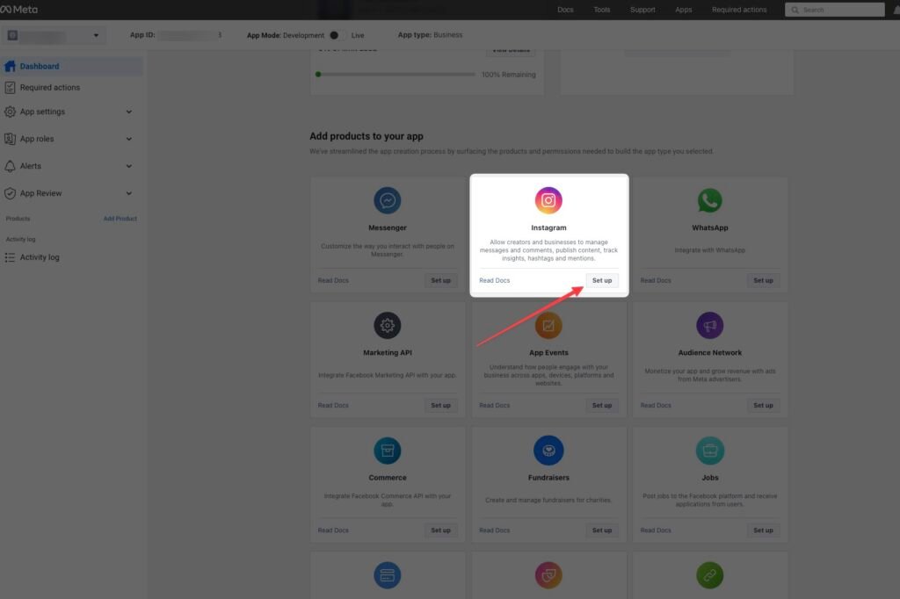The image size is (900, 599).
Task: Click Set up on the WhatsApp card
Action: click(764, 280)
